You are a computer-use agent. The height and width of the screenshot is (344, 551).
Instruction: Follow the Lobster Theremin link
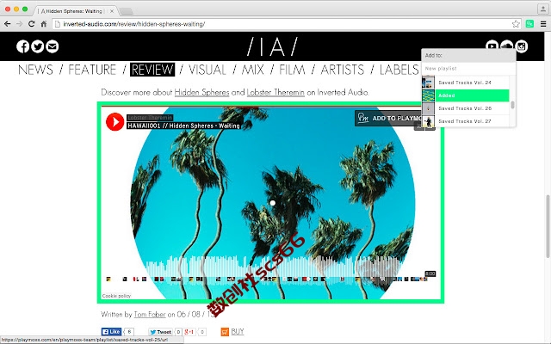[275, 92]
